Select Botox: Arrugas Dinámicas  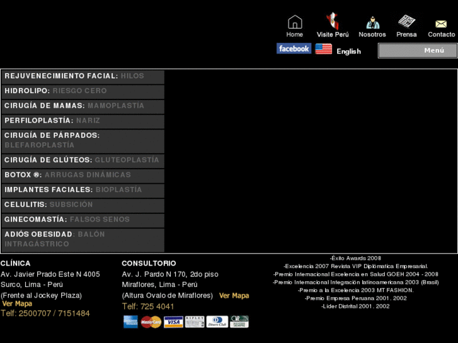83,176
